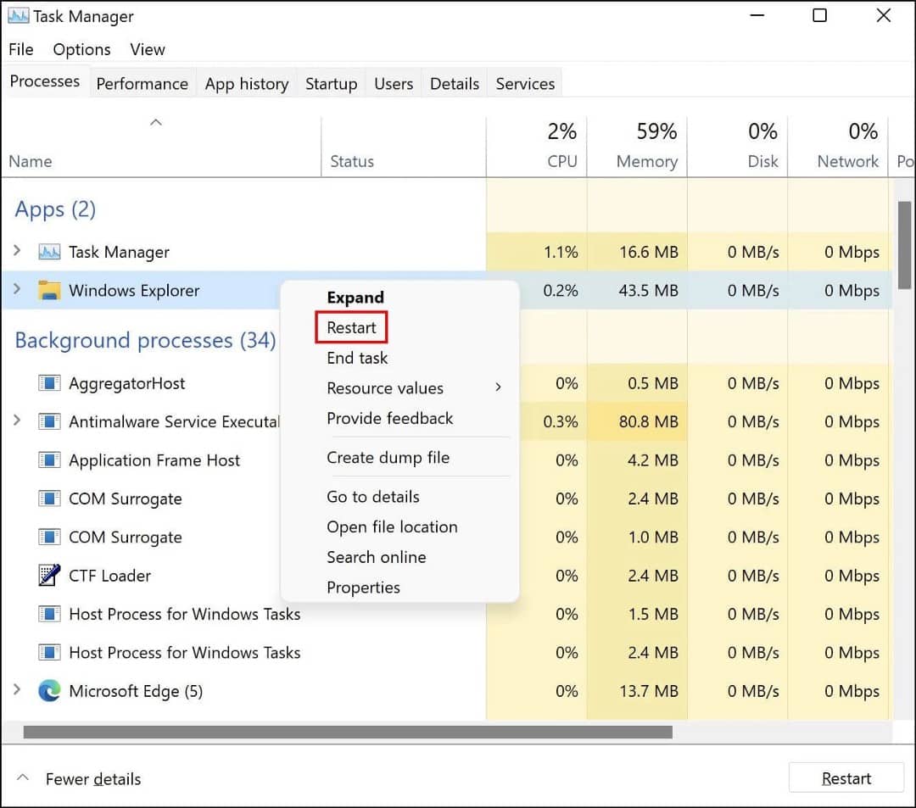Expand the Microsoft Edge process group
The height and width of the screenshot is (808, 916).
[x=17, y=691]
